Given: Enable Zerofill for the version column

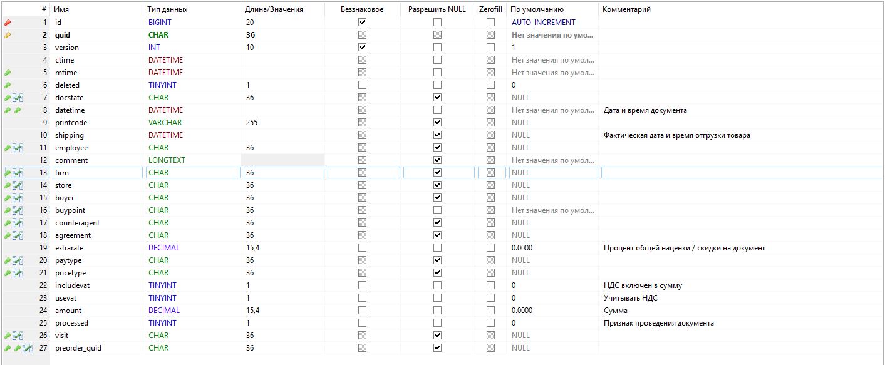Looking at the screenshot, I should [x=491, y=48].
